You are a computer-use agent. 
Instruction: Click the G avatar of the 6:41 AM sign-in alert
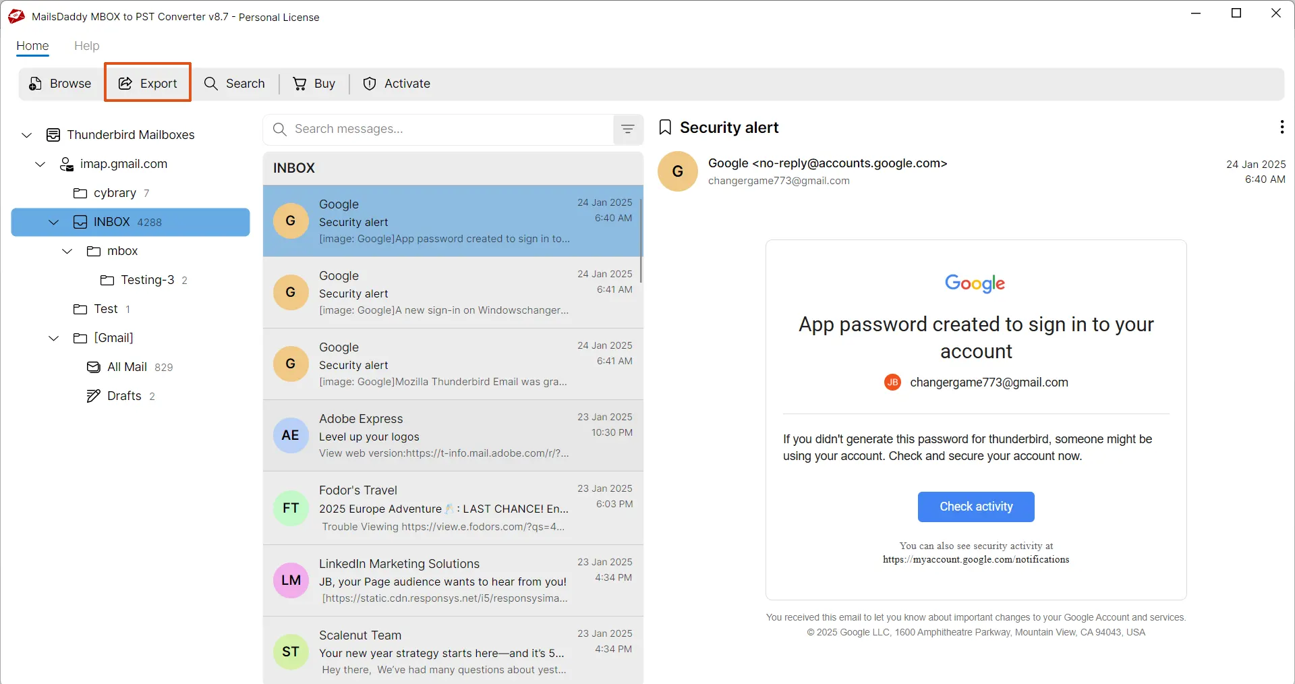pyautogui.click(x=291, y=292)
